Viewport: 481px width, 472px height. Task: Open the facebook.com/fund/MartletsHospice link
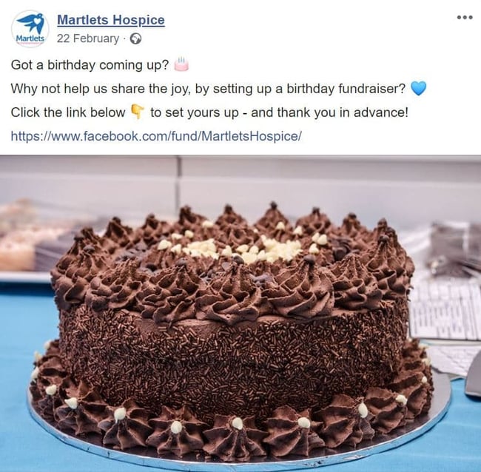[x=156, y=136]
